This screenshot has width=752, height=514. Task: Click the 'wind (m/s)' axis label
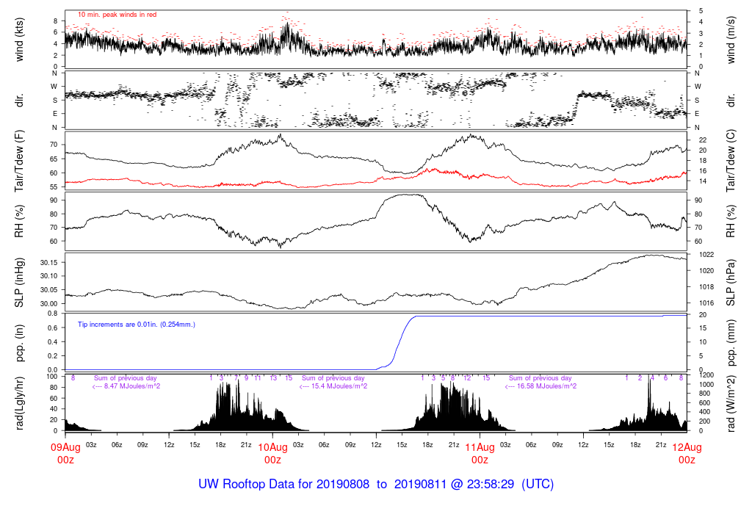(x=731, y=40)
